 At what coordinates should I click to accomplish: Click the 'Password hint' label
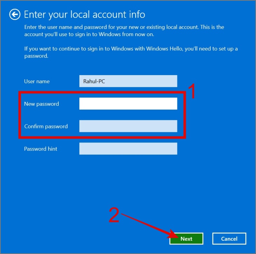[41, 149]
